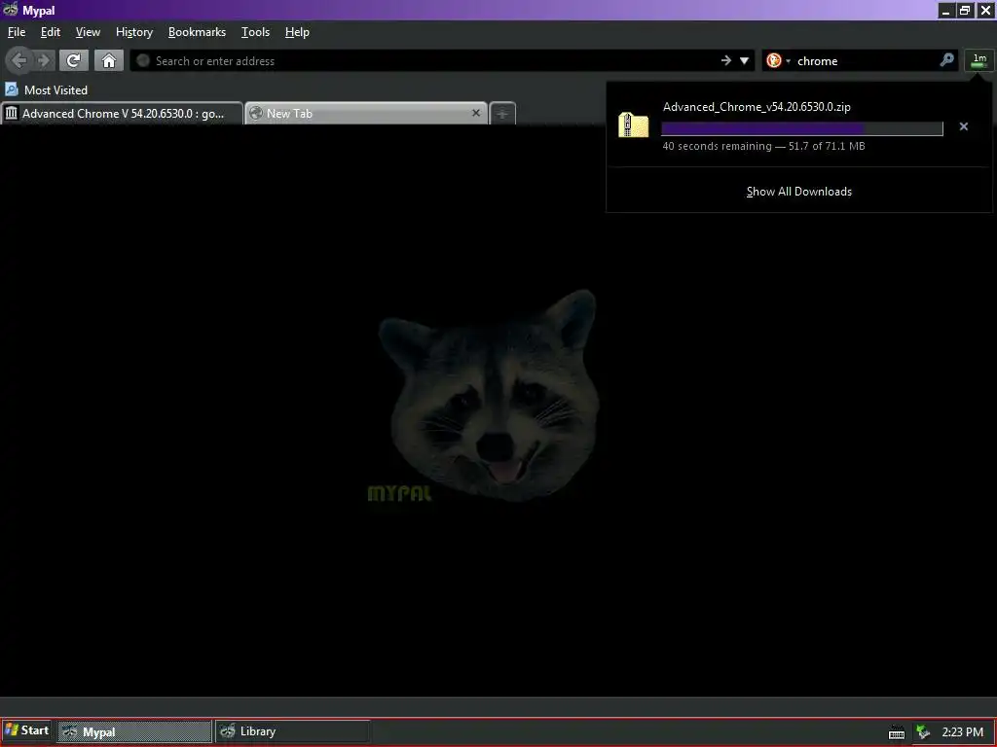Screen dimensions: 997x747
Task: Switch to the Library window in taskbar
Action: pos(292,731)
